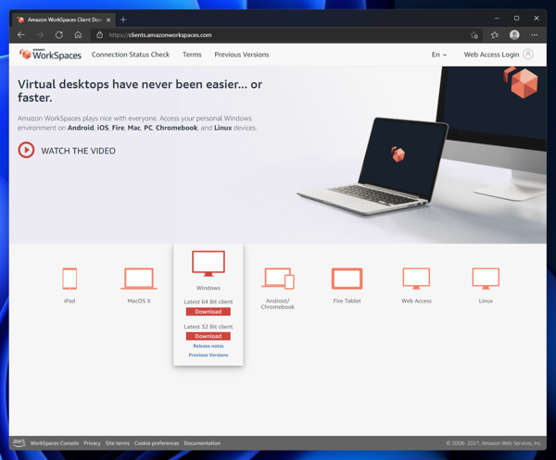Click the MacOS X label text
The height and width of the screenshot is (460, 556).
(x=139, y=301)
